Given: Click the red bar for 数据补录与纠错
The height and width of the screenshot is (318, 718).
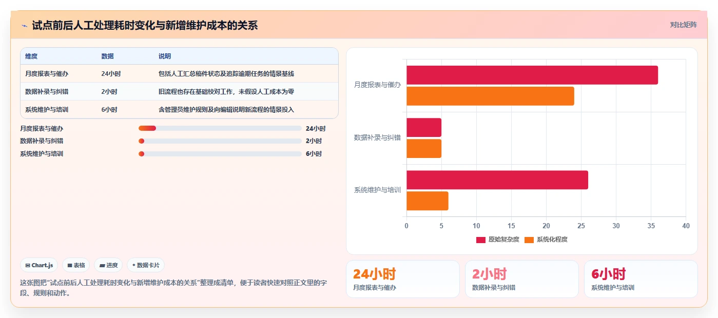Looking at the screenshot, I should point(424,128).
